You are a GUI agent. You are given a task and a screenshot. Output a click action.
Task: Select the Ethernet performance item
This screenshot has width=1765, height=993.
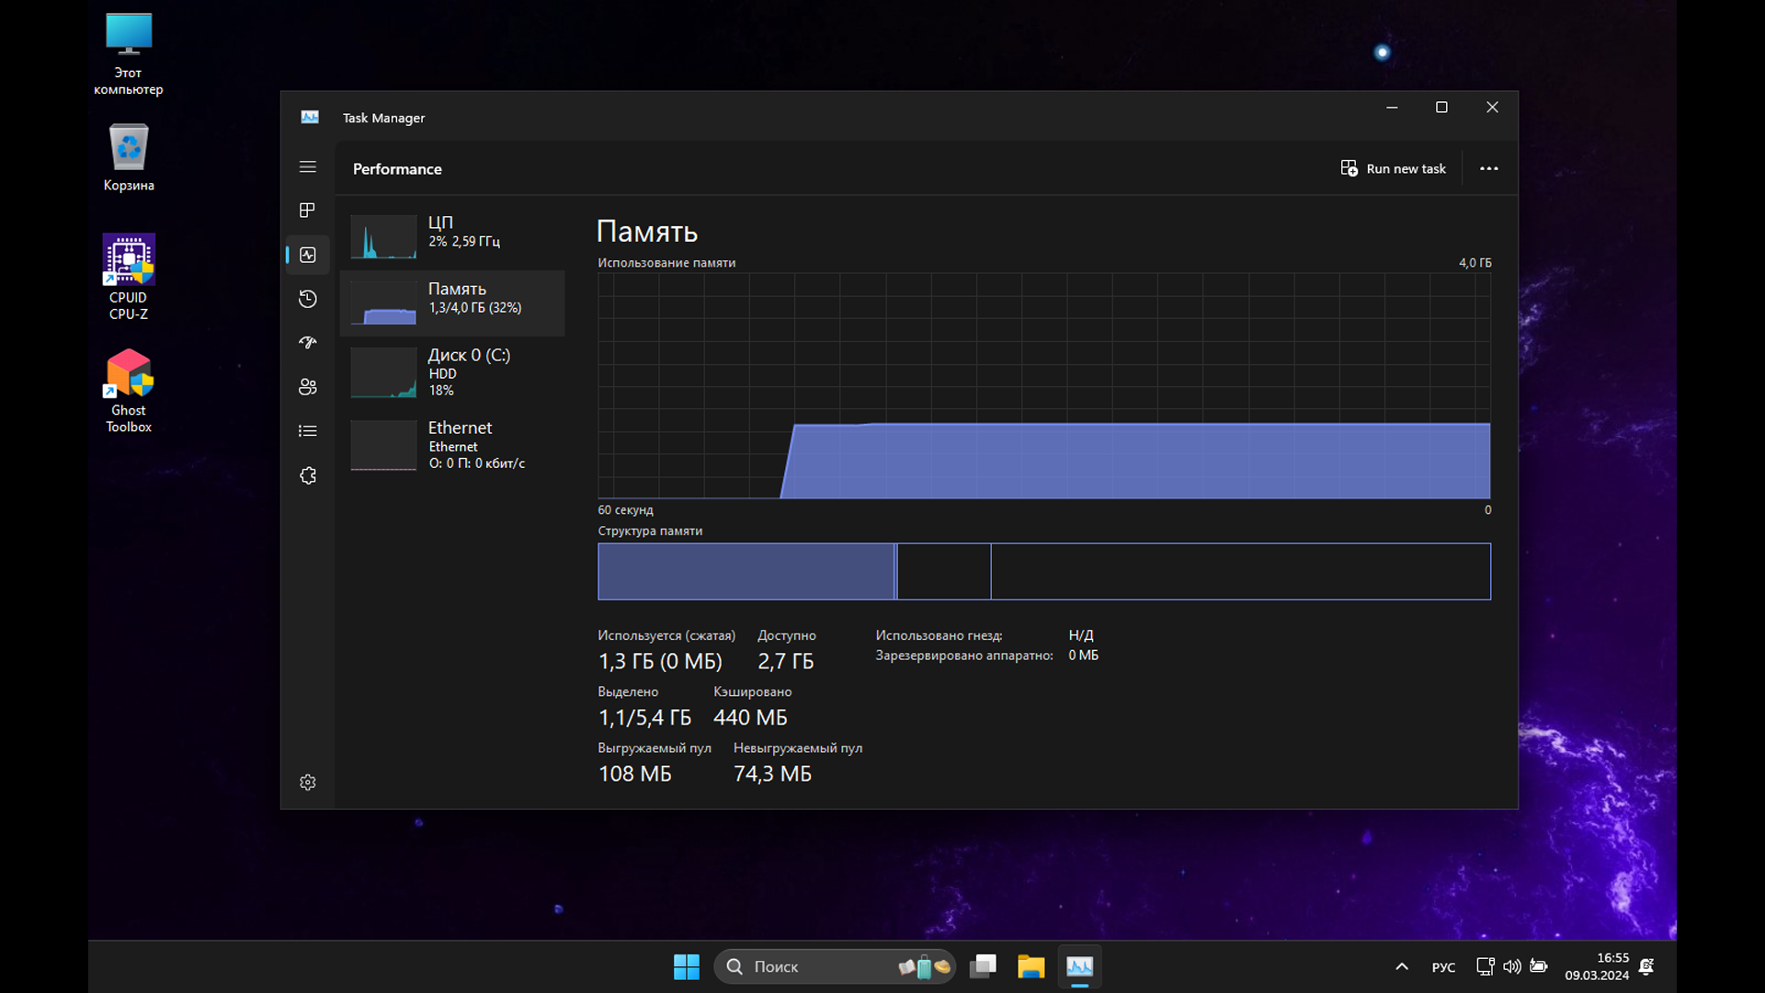(x=451, y=445)
